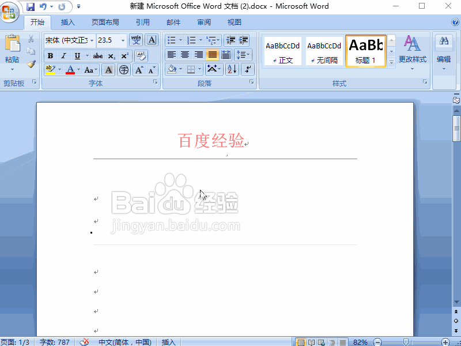Expand the styles gallery
Viewport: 461px width, 346px height.
[x=392, y=62]
